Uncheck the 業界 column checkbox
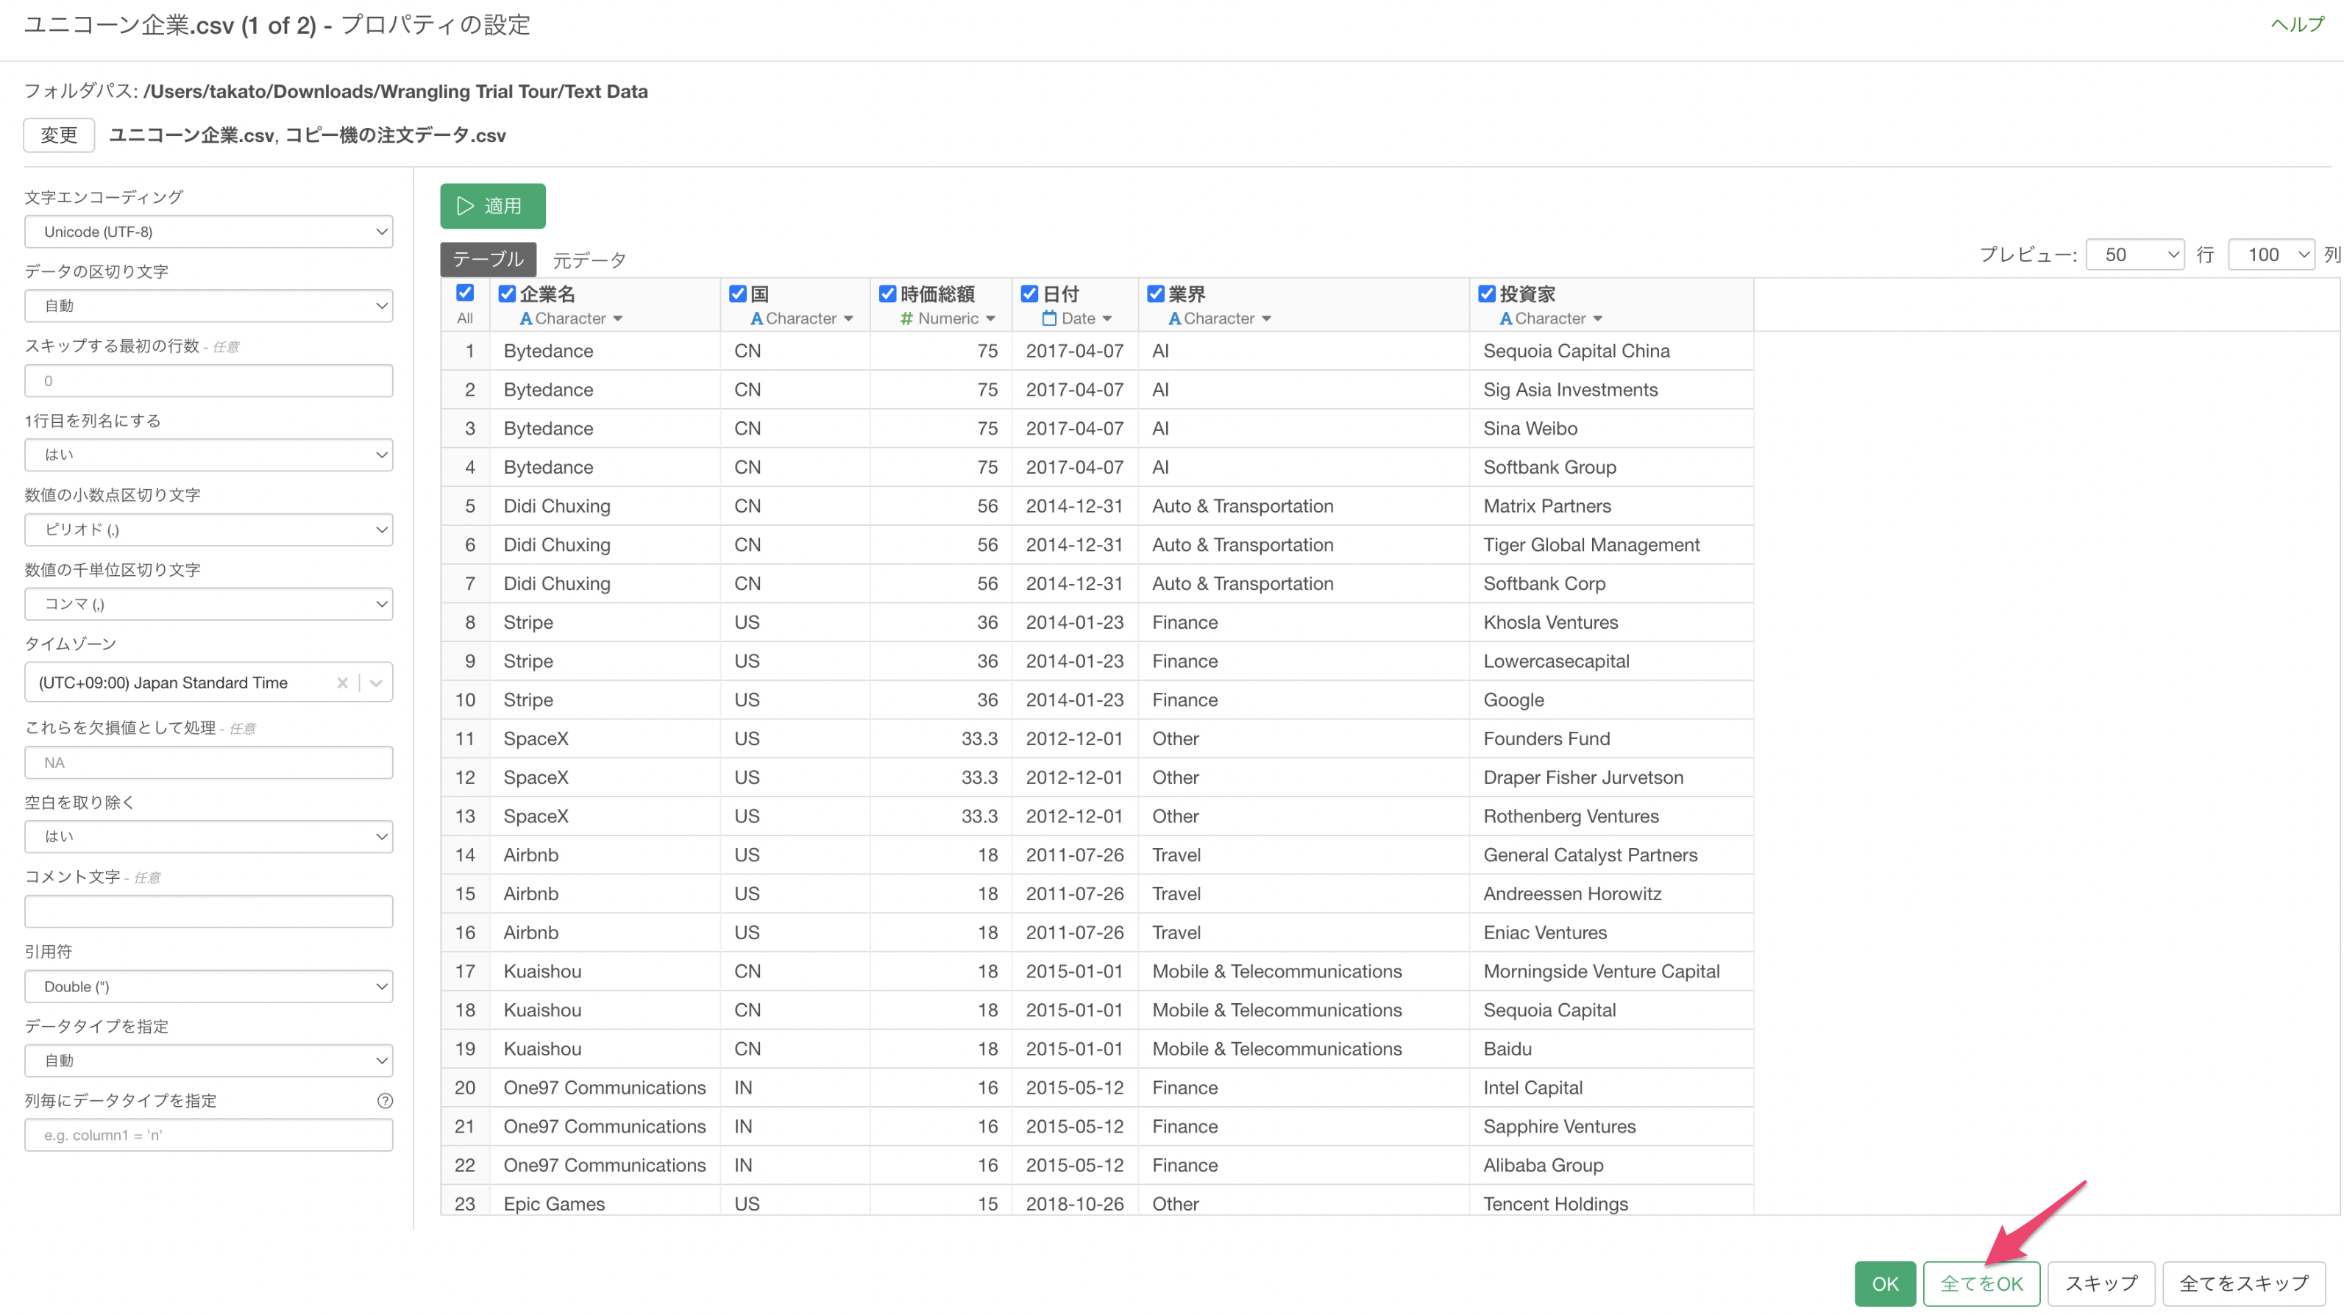2344x1315 pixels. 1157,293
